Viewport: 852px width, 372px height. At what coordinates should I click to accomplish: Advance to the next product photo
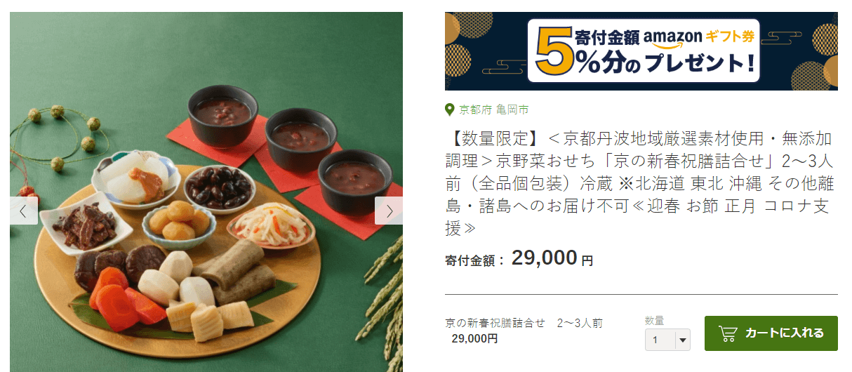[389, 211]
